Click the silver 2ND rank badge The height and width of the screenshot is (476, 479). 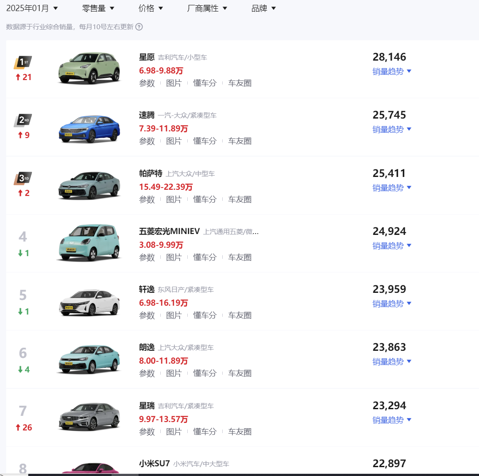click(23, 121)
